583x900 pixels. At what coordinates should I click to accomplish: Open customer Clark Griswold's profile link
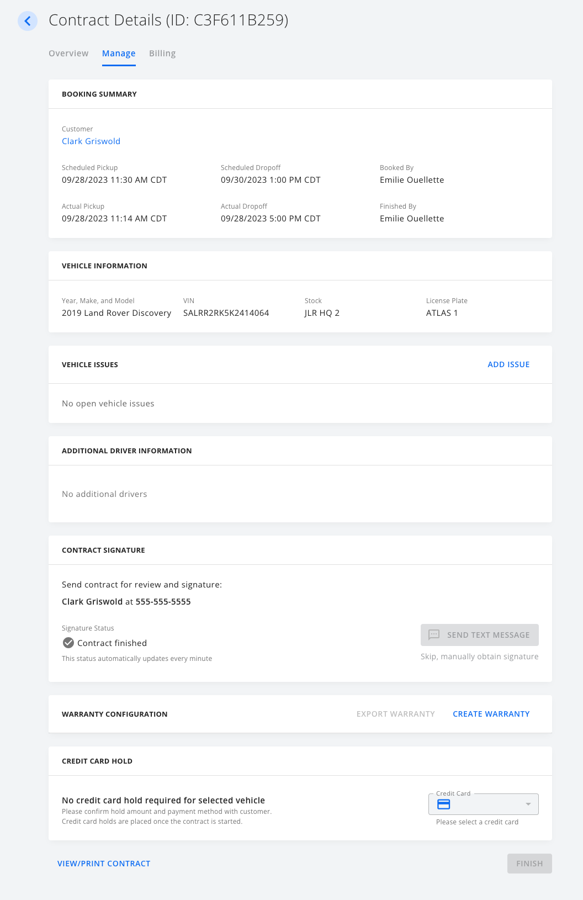[91, 141]
